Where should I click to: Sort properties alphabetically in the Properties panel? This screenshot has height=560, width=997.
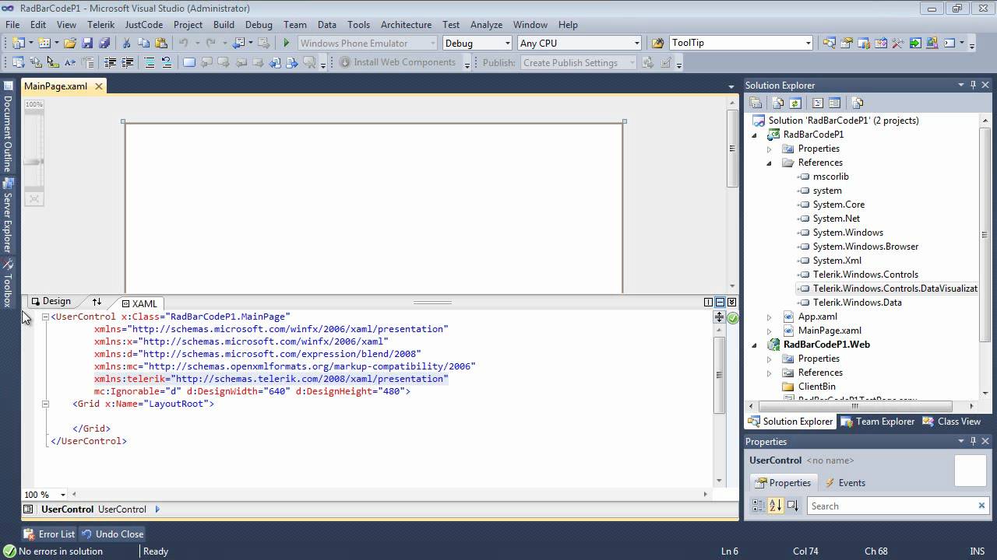tap(775, 506)
